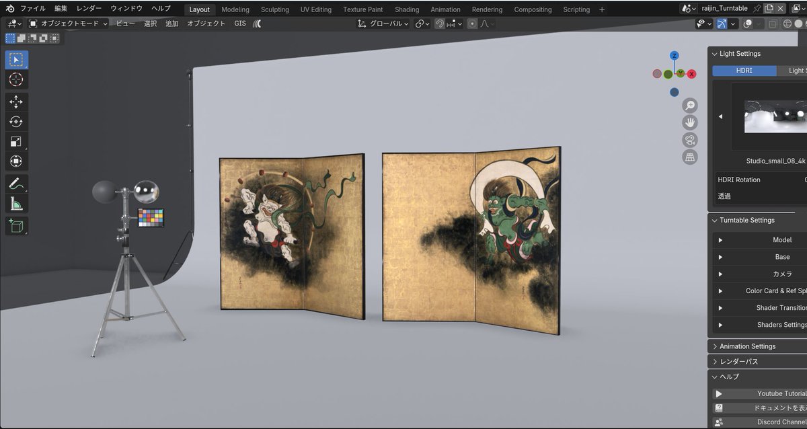
Task: Select the Rotate tool
Action: [x=16, y=122]
